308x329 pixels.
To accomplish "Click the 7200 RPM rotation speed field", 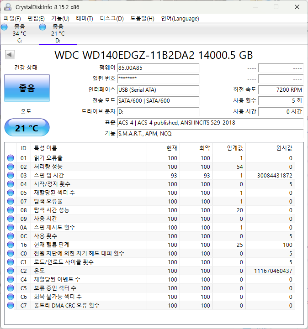I will 281,90.
